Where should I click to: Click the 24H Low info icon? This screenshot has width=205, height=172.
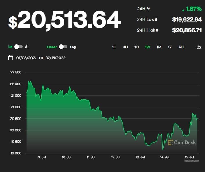click(156, 20)
